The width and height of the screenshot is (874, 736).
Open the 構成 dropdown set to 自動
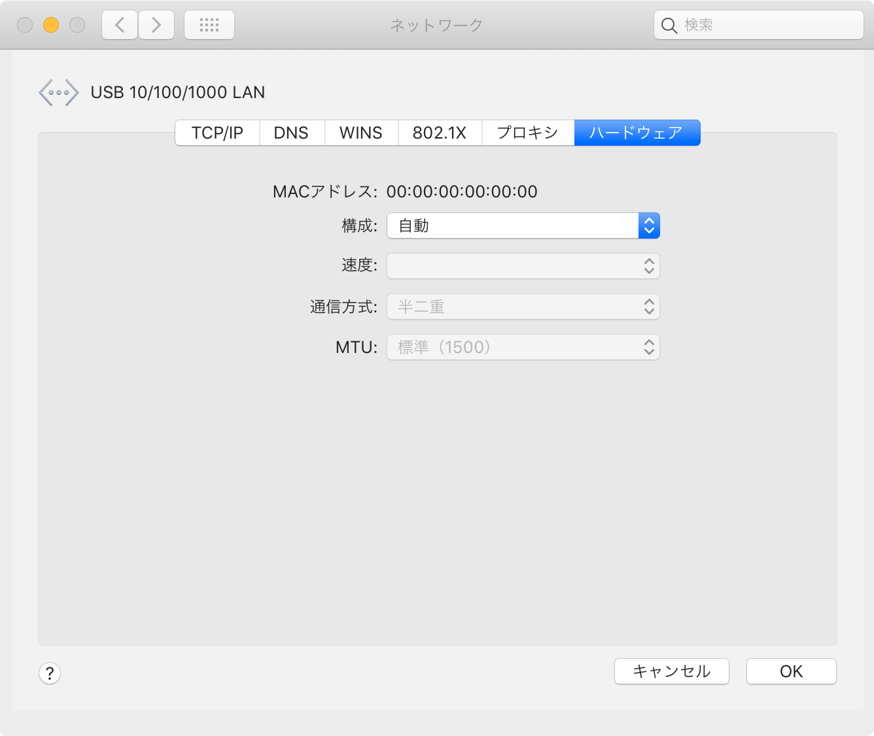click(x=523, y=226)
